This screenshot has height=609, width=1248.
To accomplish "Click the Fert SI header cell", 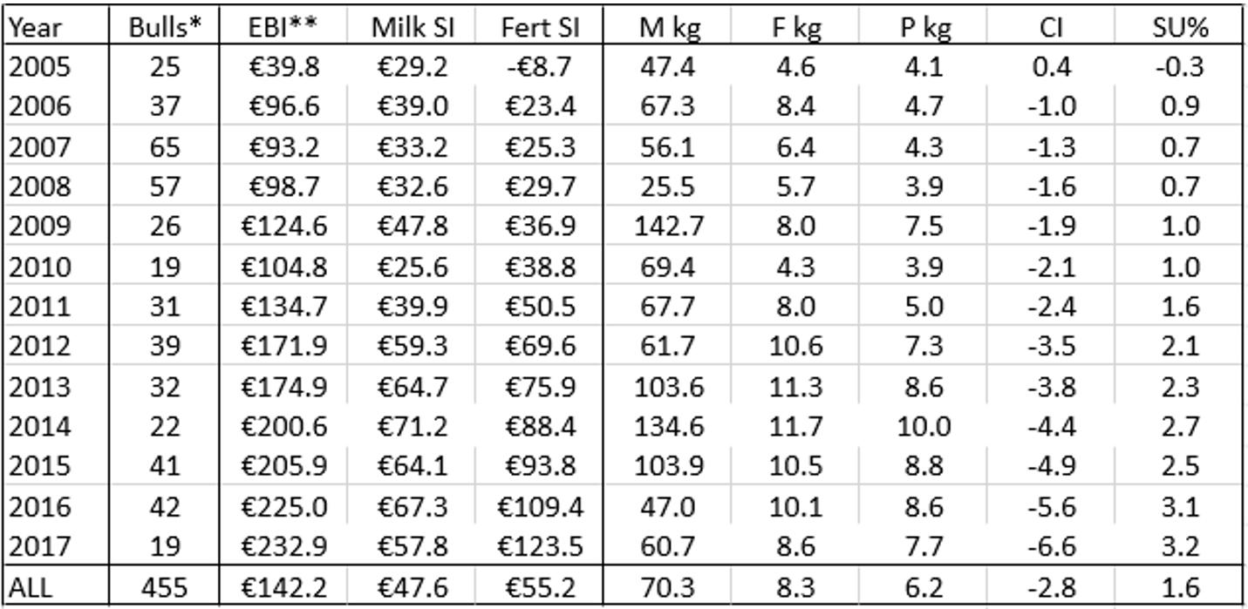I will point(538,27).
